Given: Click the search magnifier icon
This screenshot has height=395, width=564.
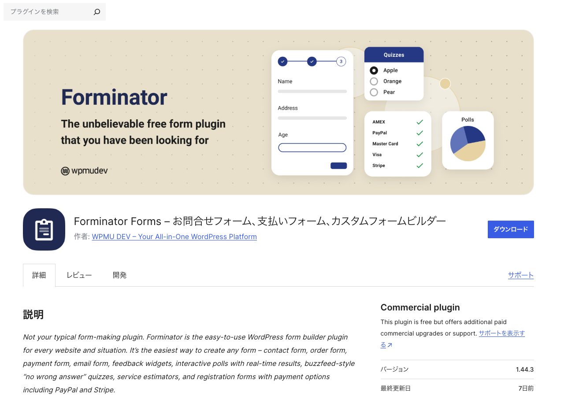Looking at the screenshot, I should tap(97, 12).
